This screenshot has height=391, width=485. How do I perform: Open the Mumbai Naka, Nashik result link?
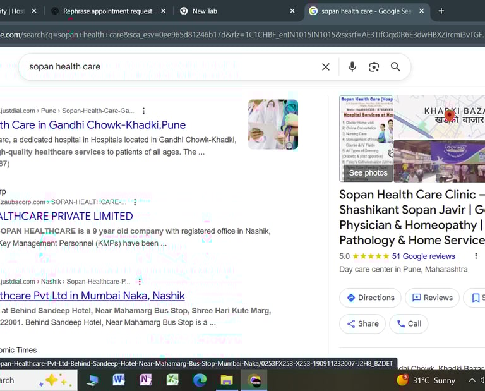92,296
